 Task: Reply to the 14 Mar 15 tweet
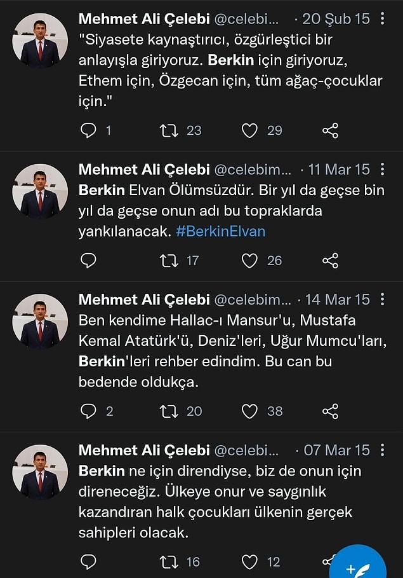point(88,411)
